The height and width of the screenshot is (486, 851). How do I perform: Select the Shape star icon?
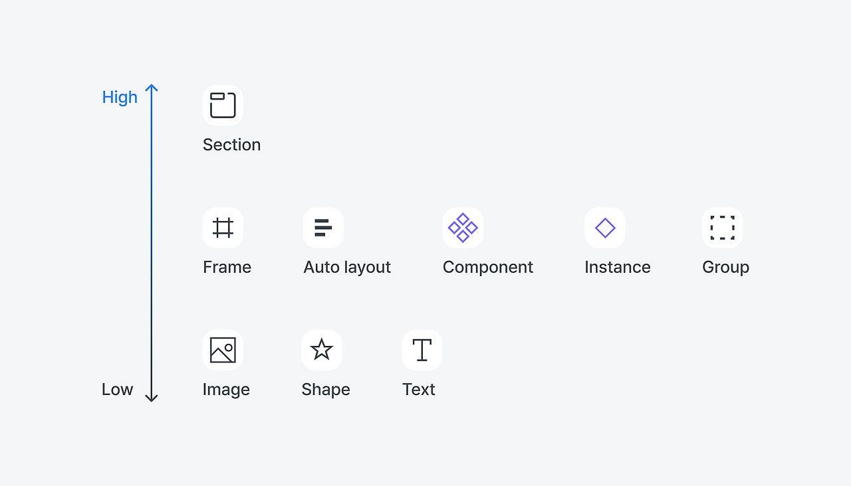click(322, 350)
